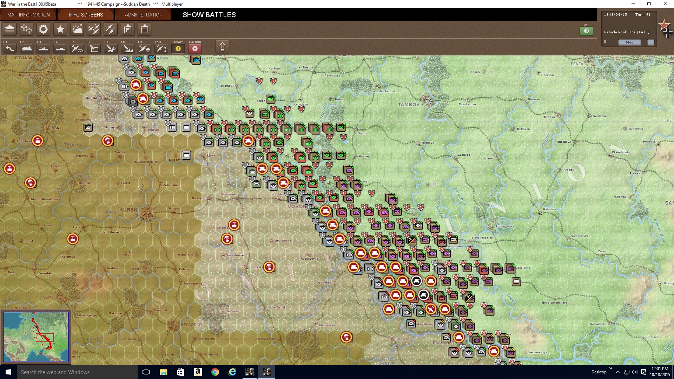Viewport: 674px width, 379px height.
Task: Click the Soviet star and German cross emblem
Action: click(665, 29)
